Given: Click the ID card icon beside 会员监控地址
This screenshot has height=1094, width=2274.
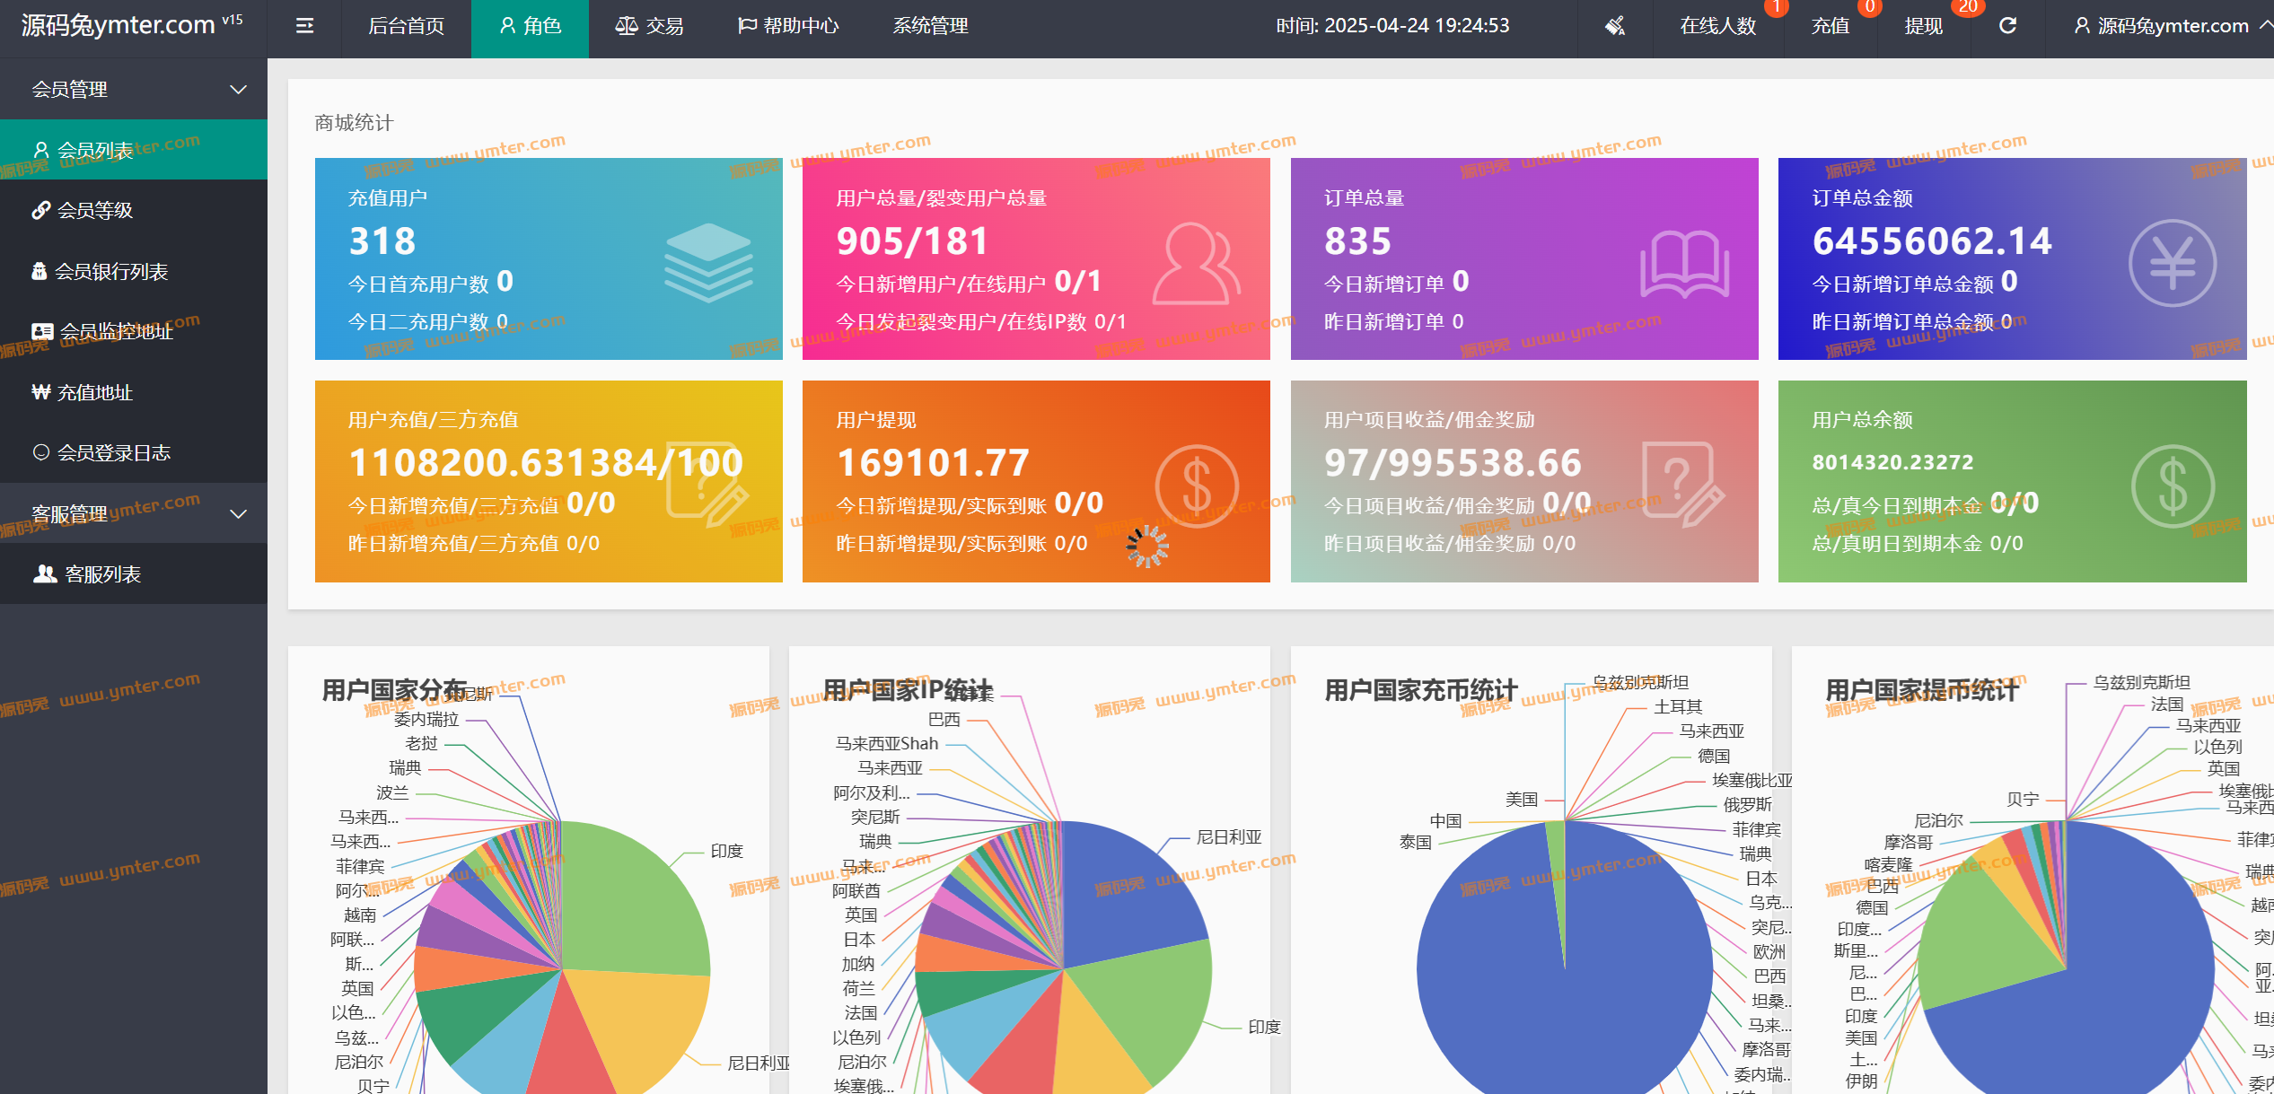Looking at the screenshot, I should click(41, 331).
